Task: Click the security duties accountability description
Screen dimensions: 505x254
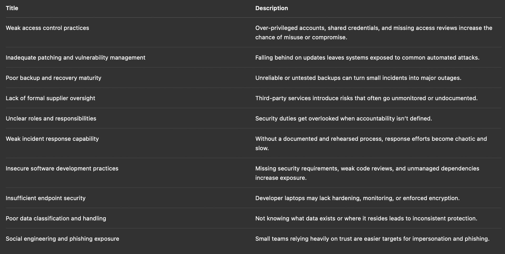Action: tap(344, 118)
